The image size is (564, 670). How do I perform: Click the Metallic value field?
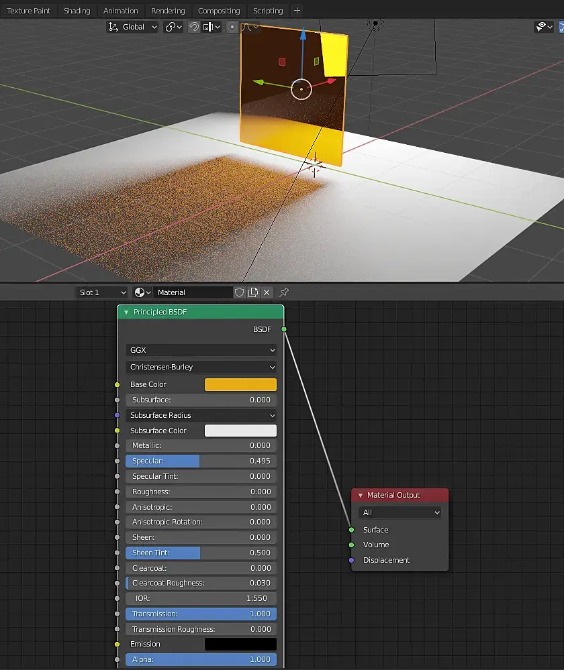pos(201,446)
